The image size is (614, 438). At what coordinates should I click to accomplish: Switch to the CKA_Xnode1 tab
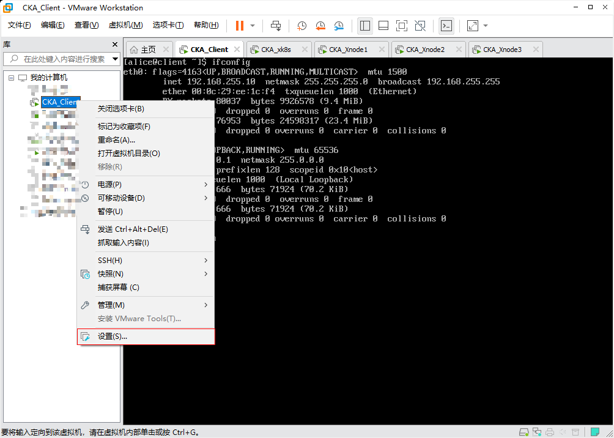coord(349,50)
